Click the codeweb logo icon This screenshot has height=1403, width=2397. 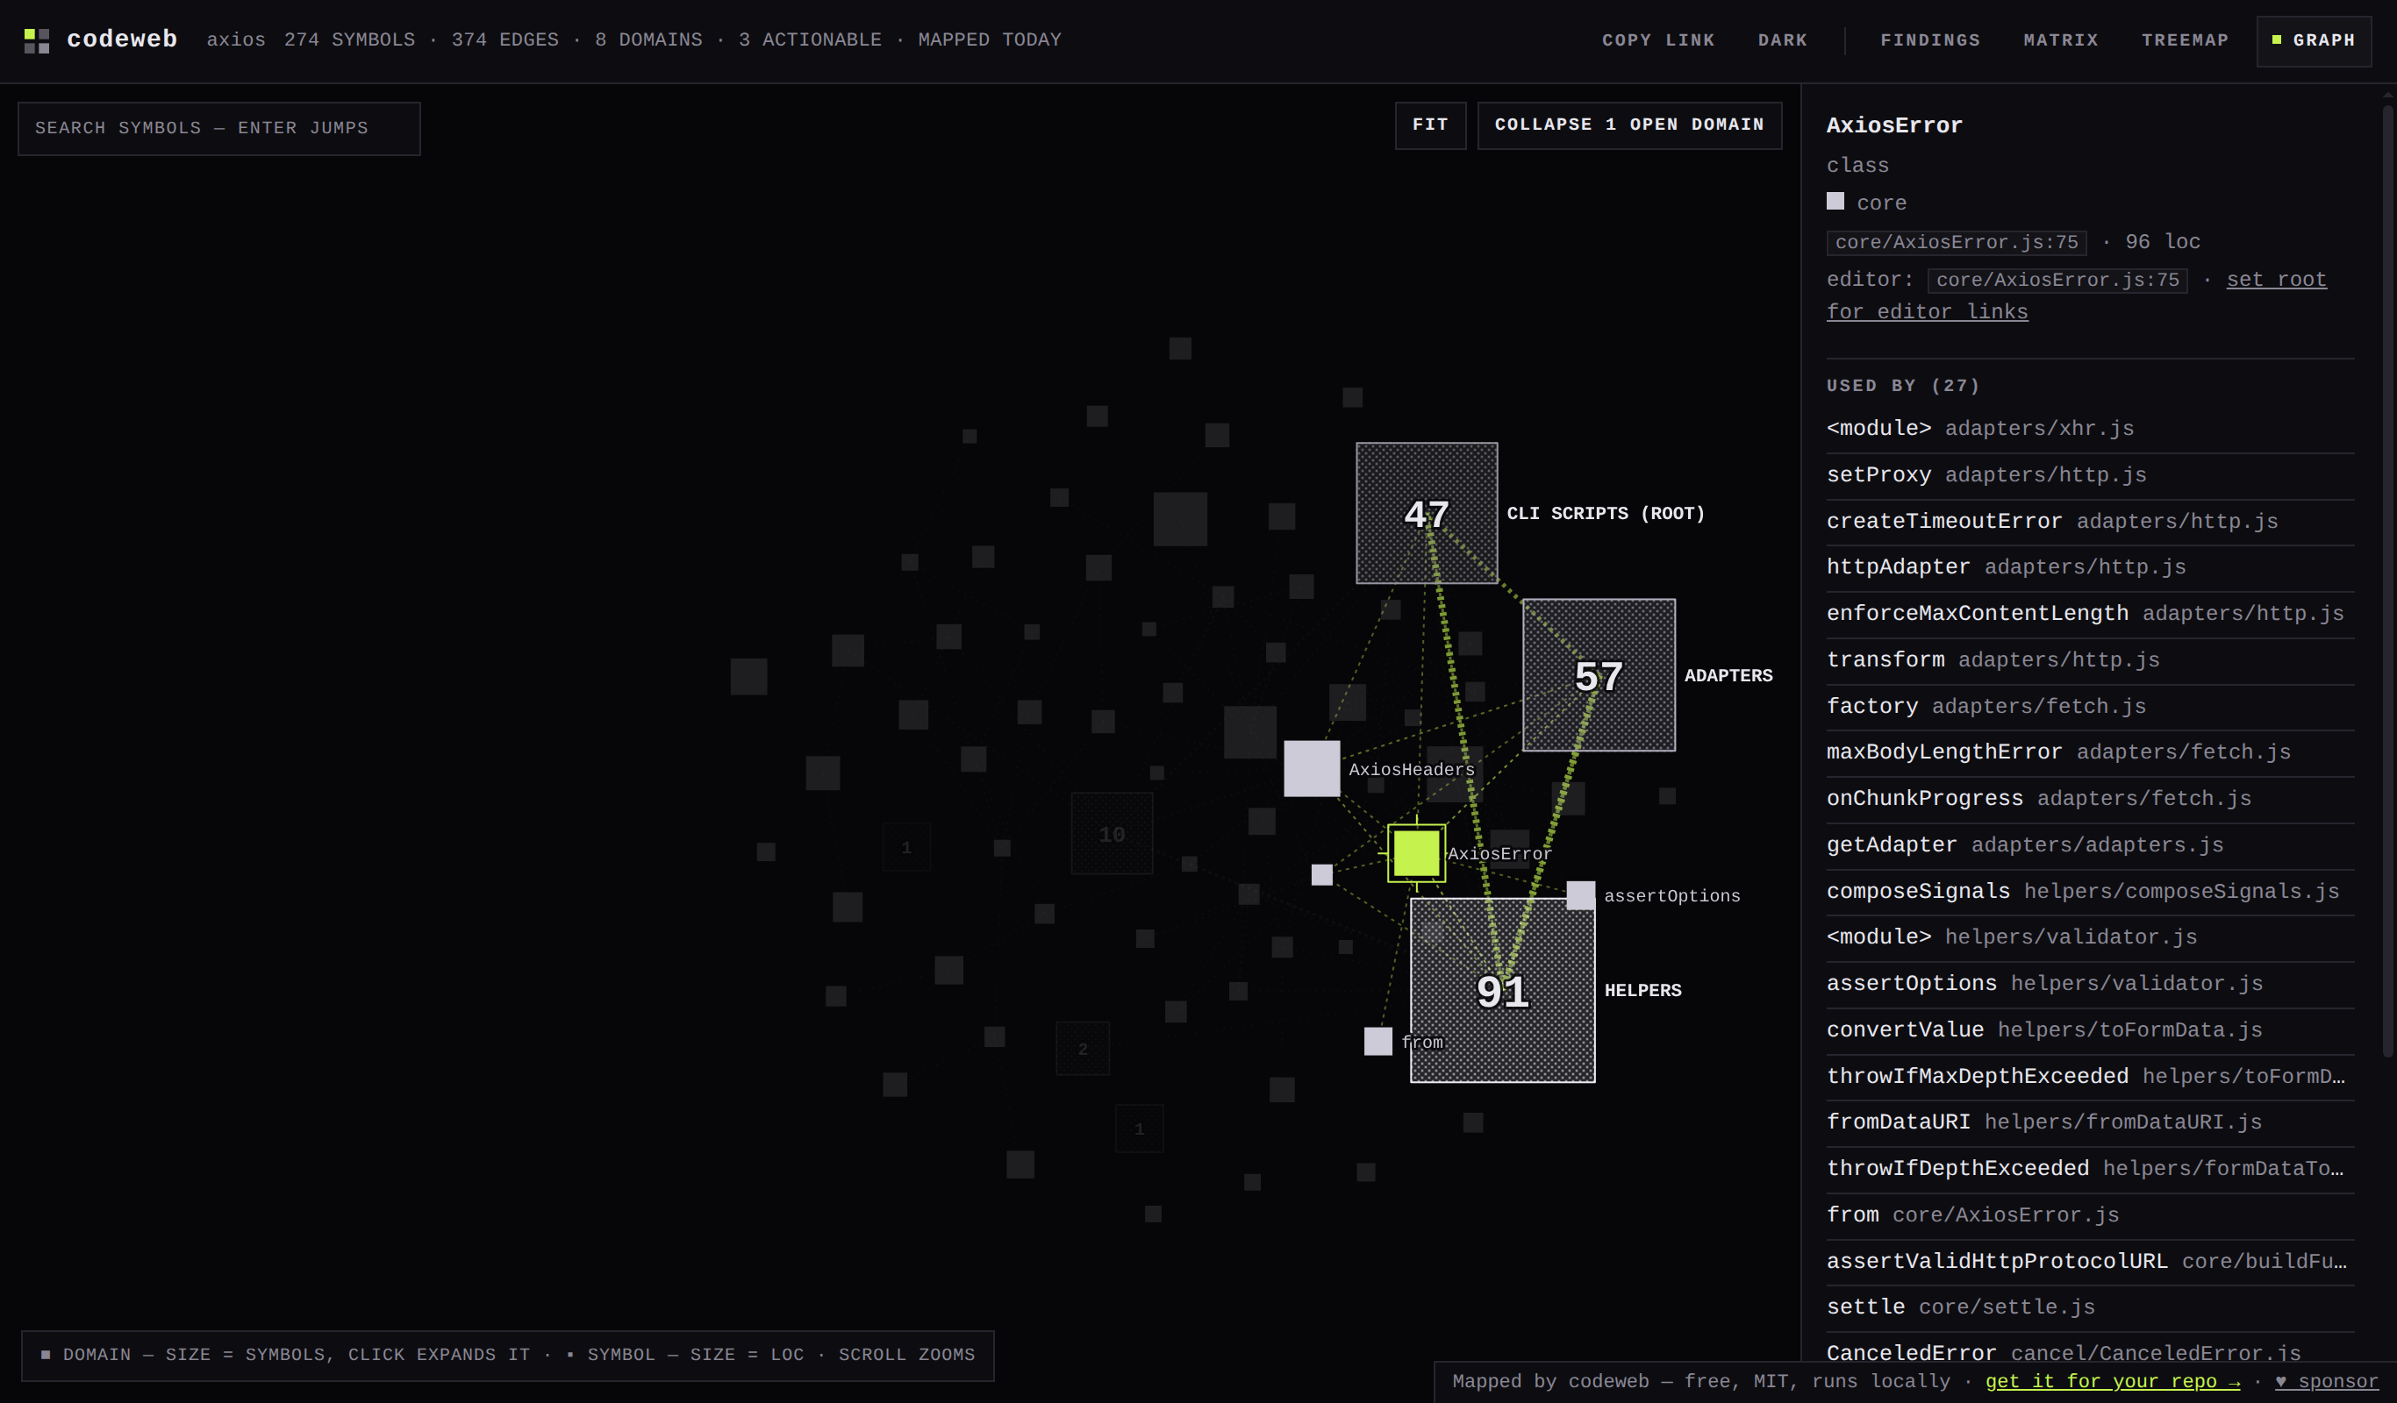(36, 40)
